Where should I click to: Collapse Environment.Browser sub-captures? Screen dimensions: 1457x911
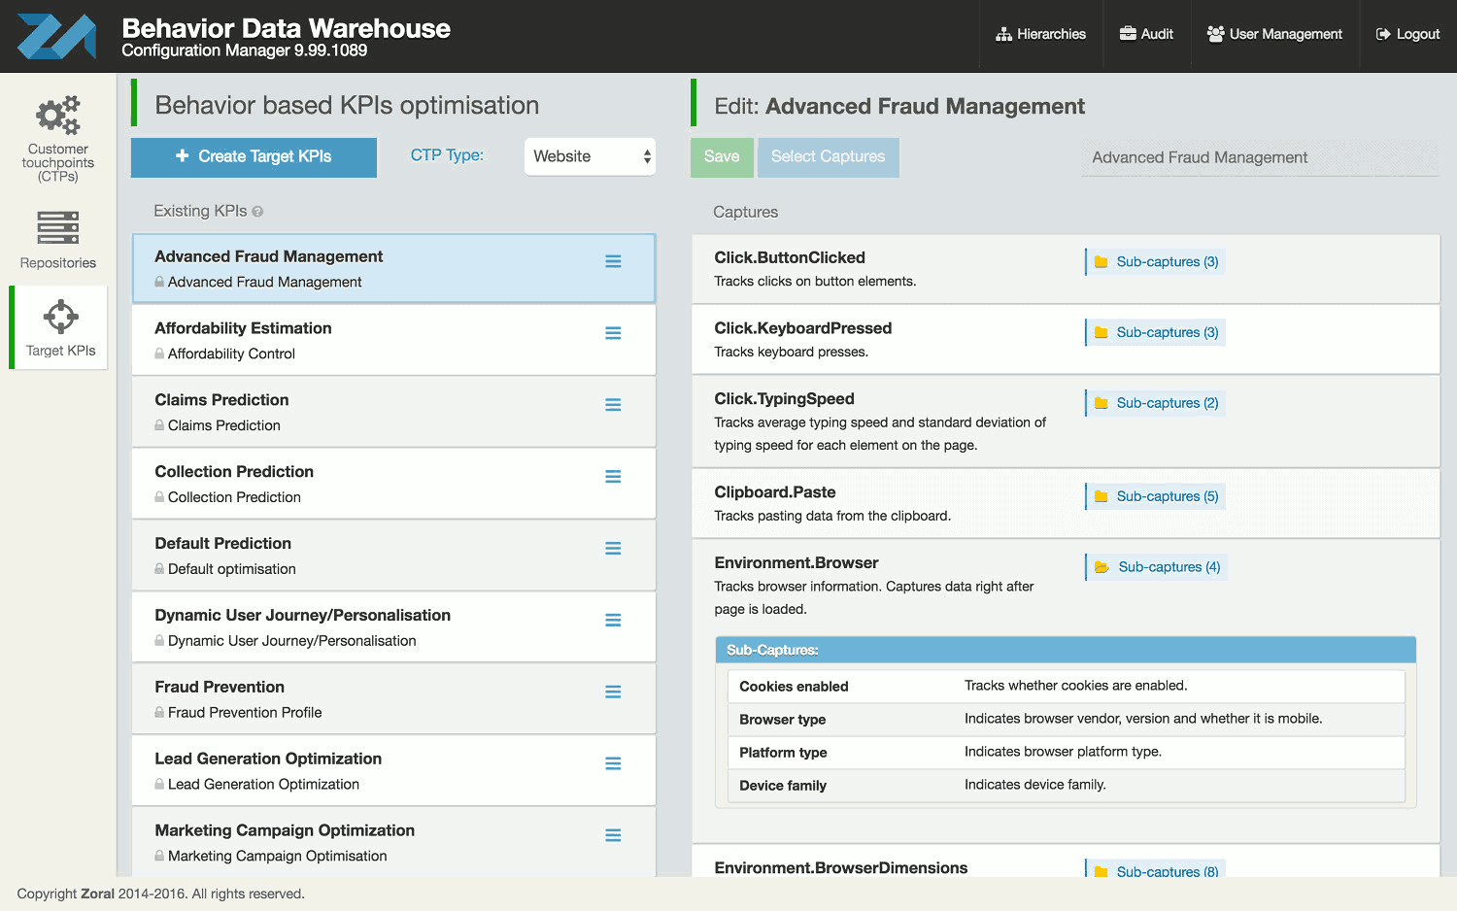(1158, 567)
